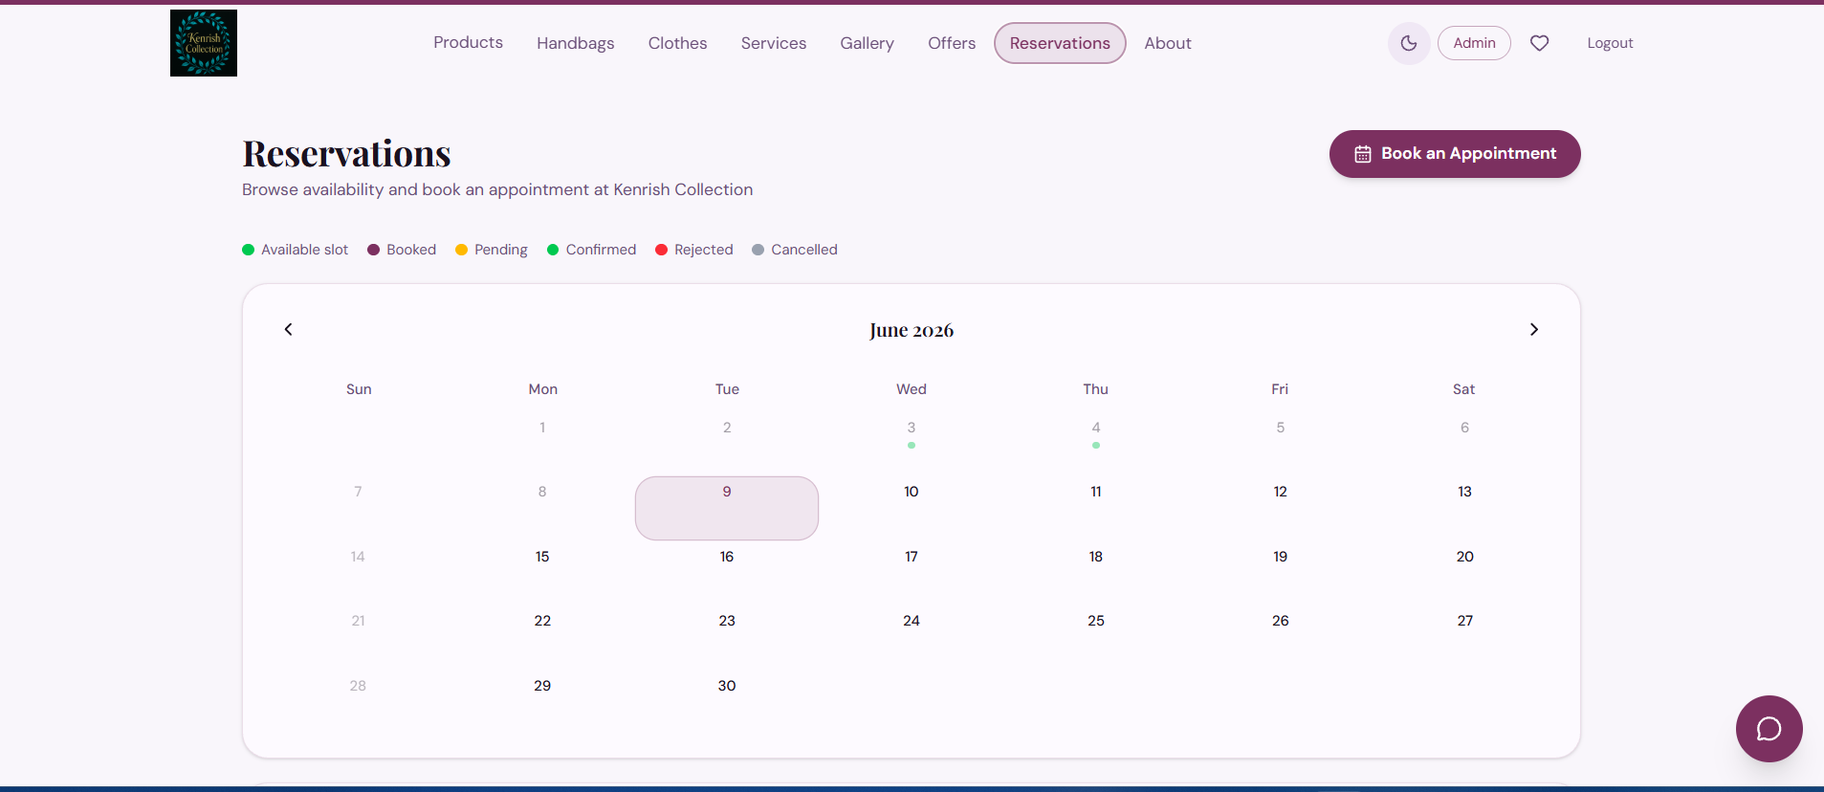Select June 9 on calendar
This screenshot has width=1824, height=792.
pyautogui.click(x=727, y=508)
